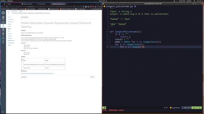Click the 'for j in range(len(s)):' line

tap(130, 44)
